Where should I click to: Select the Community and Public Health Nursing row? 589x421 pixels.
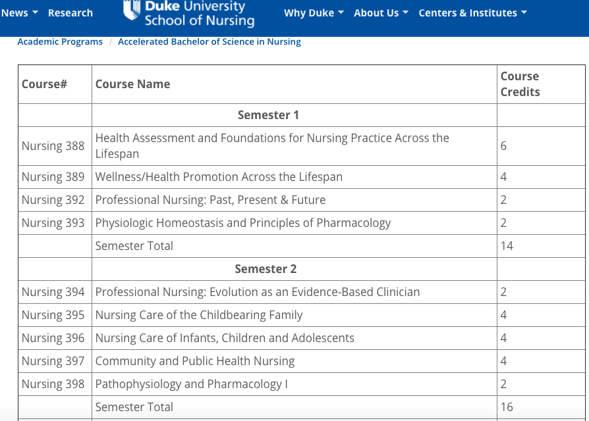(194, 361)
